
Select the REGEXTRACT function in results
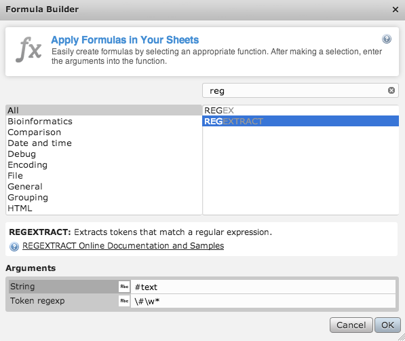(301, 121)
